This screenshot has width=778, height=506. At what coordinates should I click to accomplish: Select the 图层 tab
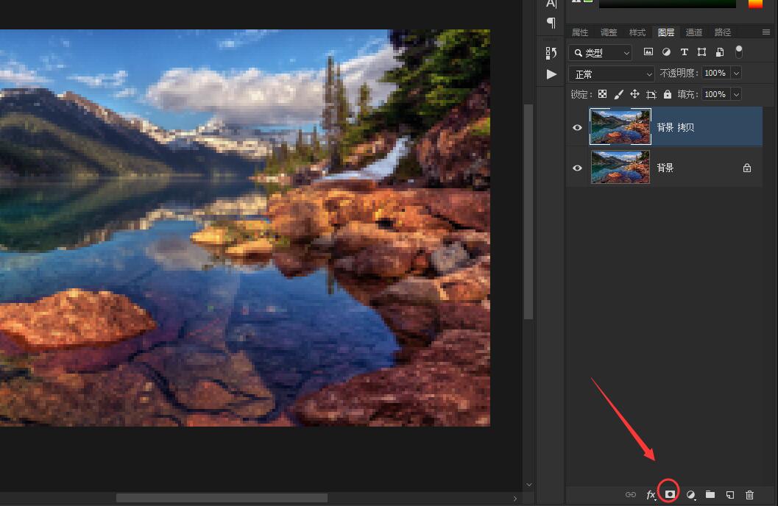(666, 32)
